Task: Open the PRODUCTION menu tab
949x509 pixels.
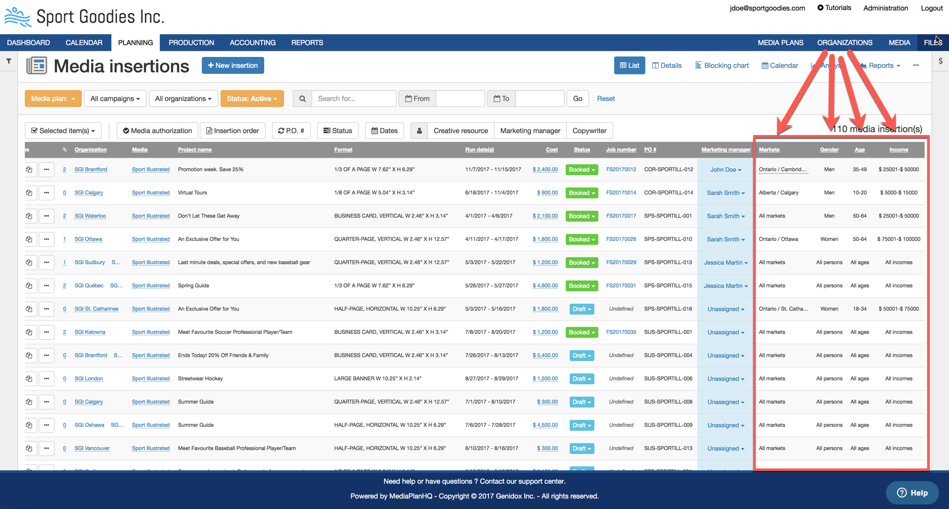Action: 191,43
